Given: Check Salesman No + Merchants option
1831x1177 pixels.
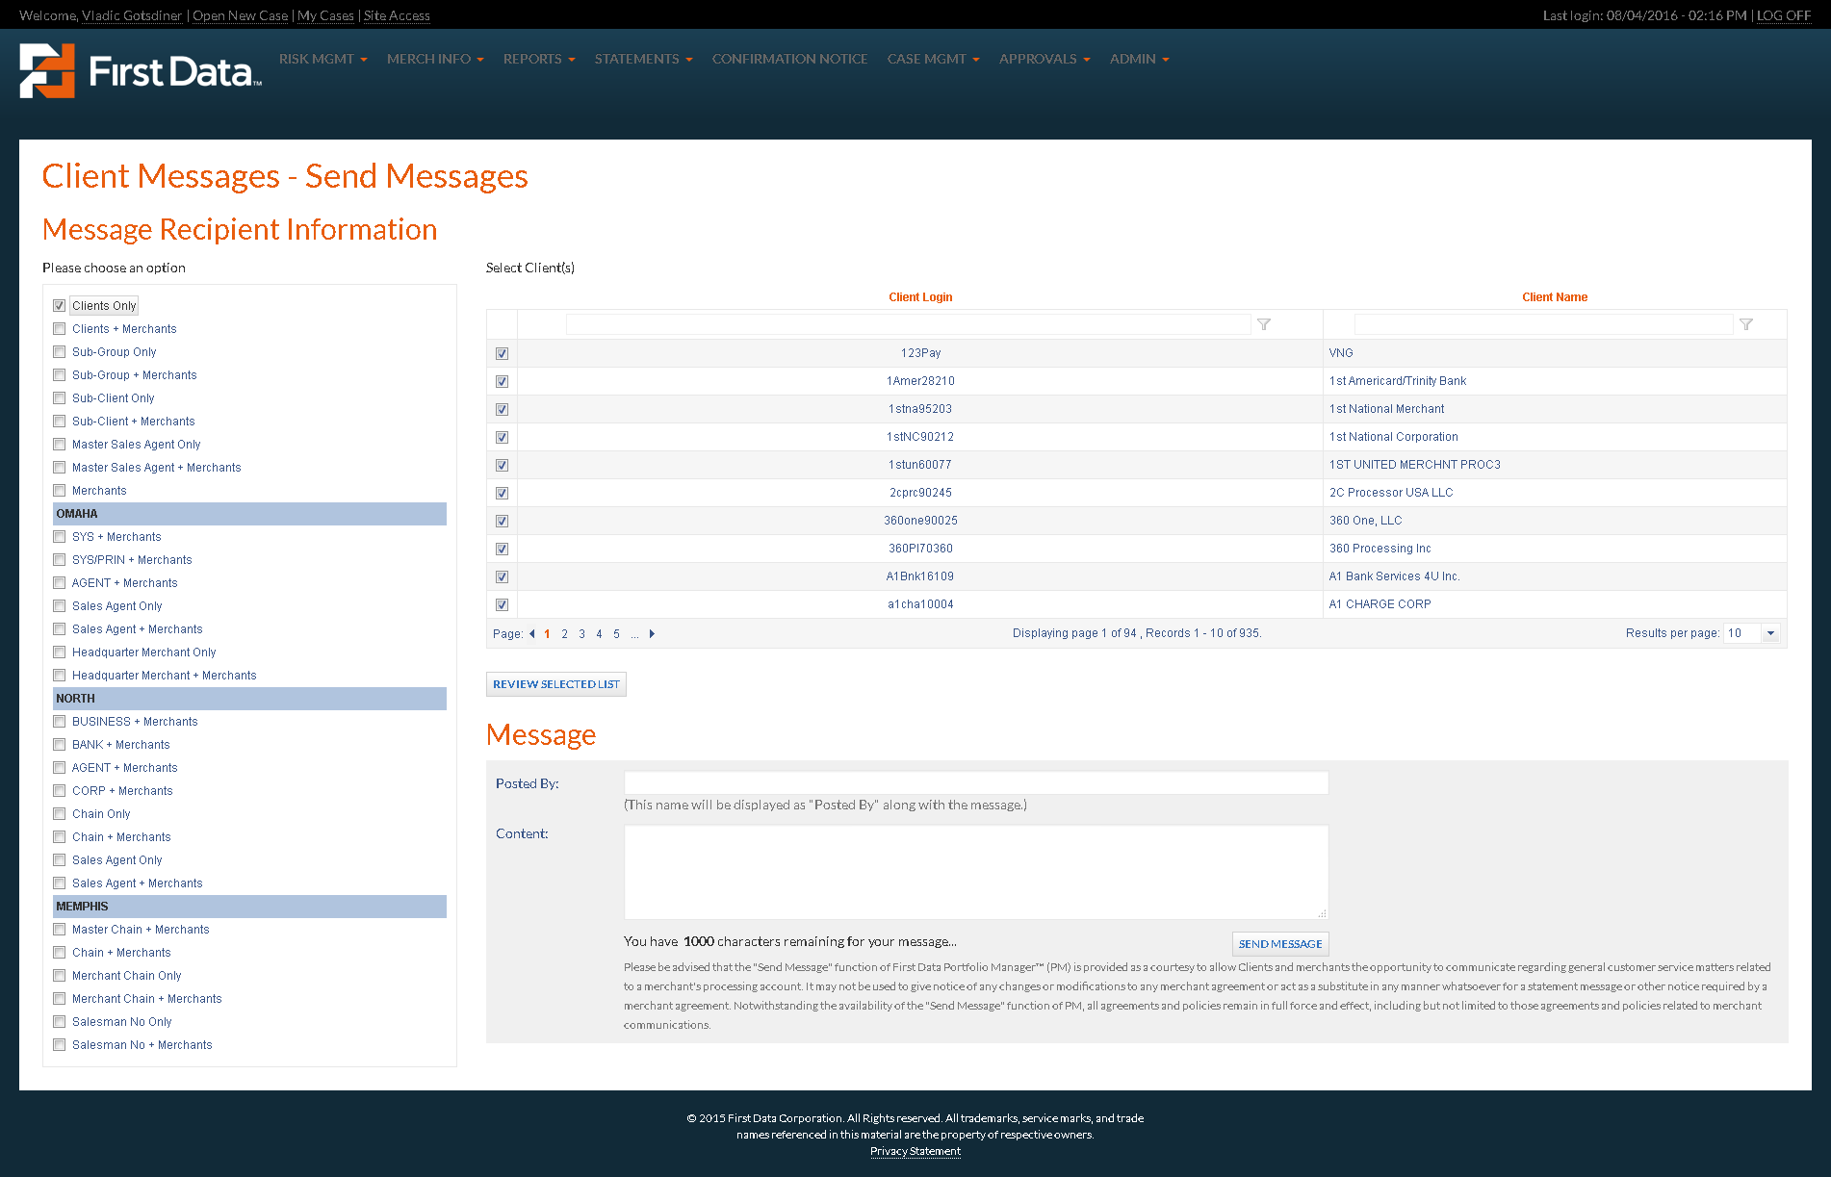Looking at the screenshot, I should tap(60, 1044).
